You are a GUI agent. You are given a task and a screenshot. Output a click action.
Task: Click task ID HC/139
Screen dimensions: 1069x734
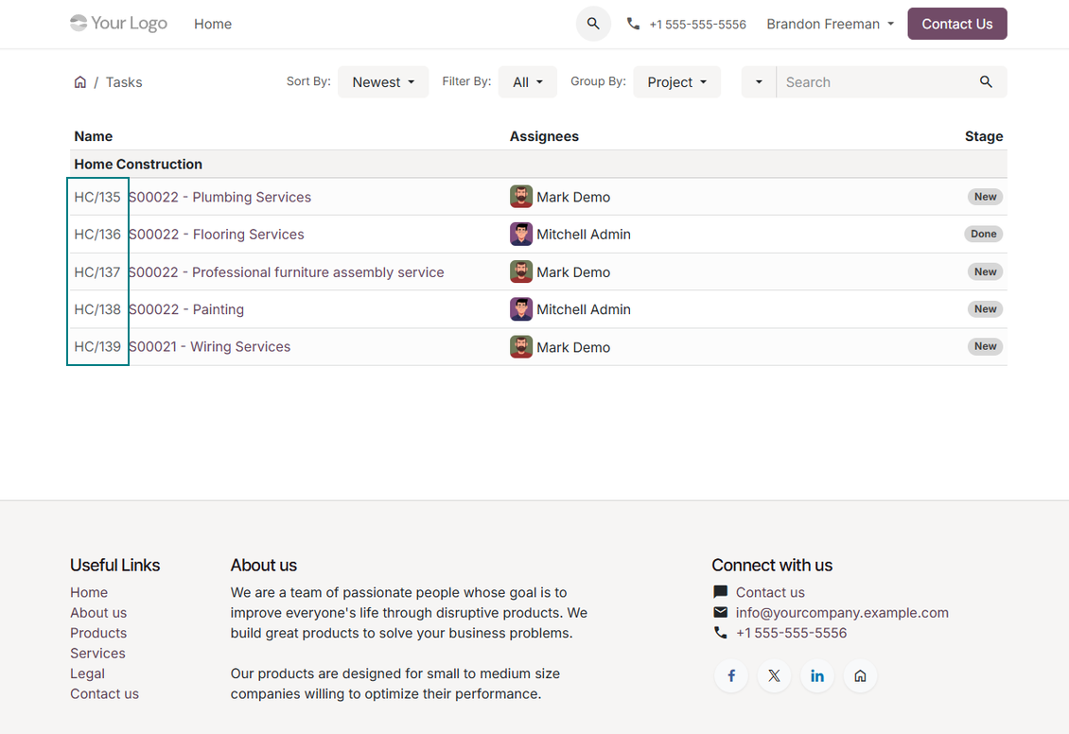[x=97, y=346]
